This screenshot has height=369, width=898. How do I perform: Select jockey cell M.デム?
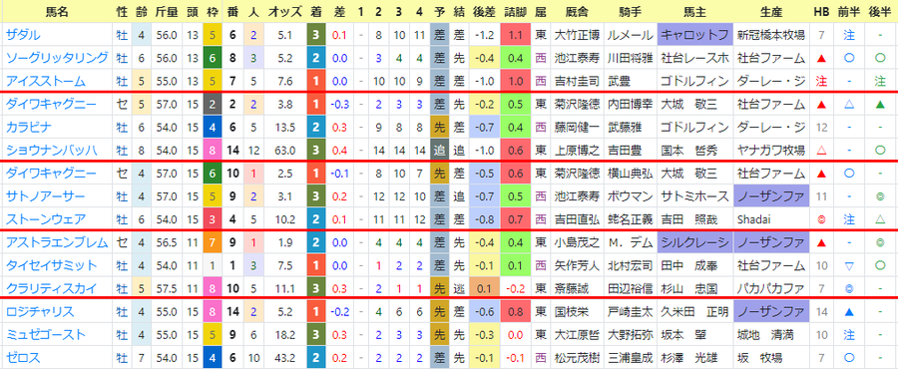point(630,242)
